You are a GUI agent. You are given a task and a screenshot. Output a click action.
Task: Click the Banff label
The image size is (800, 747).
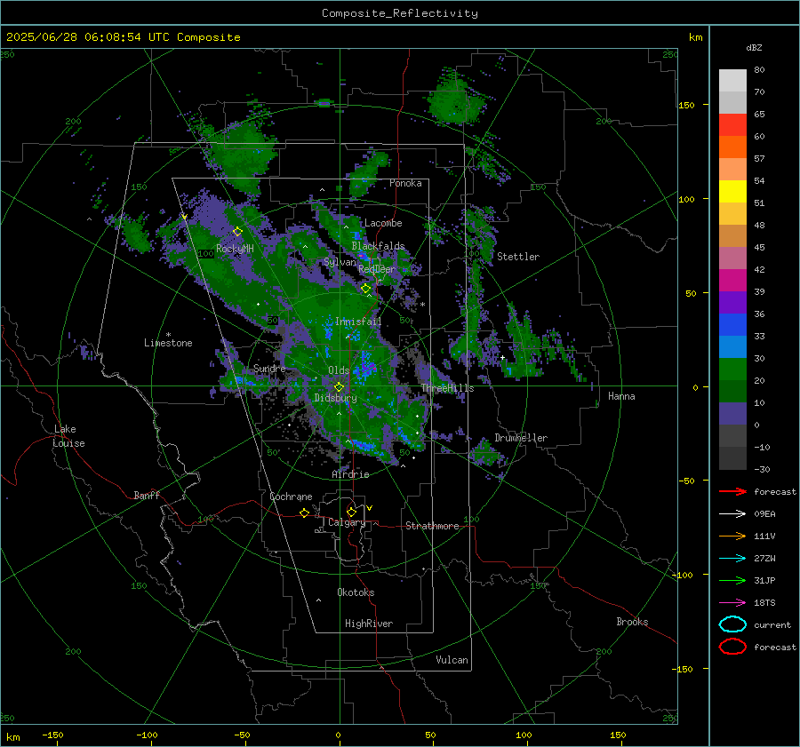(147, 495)
